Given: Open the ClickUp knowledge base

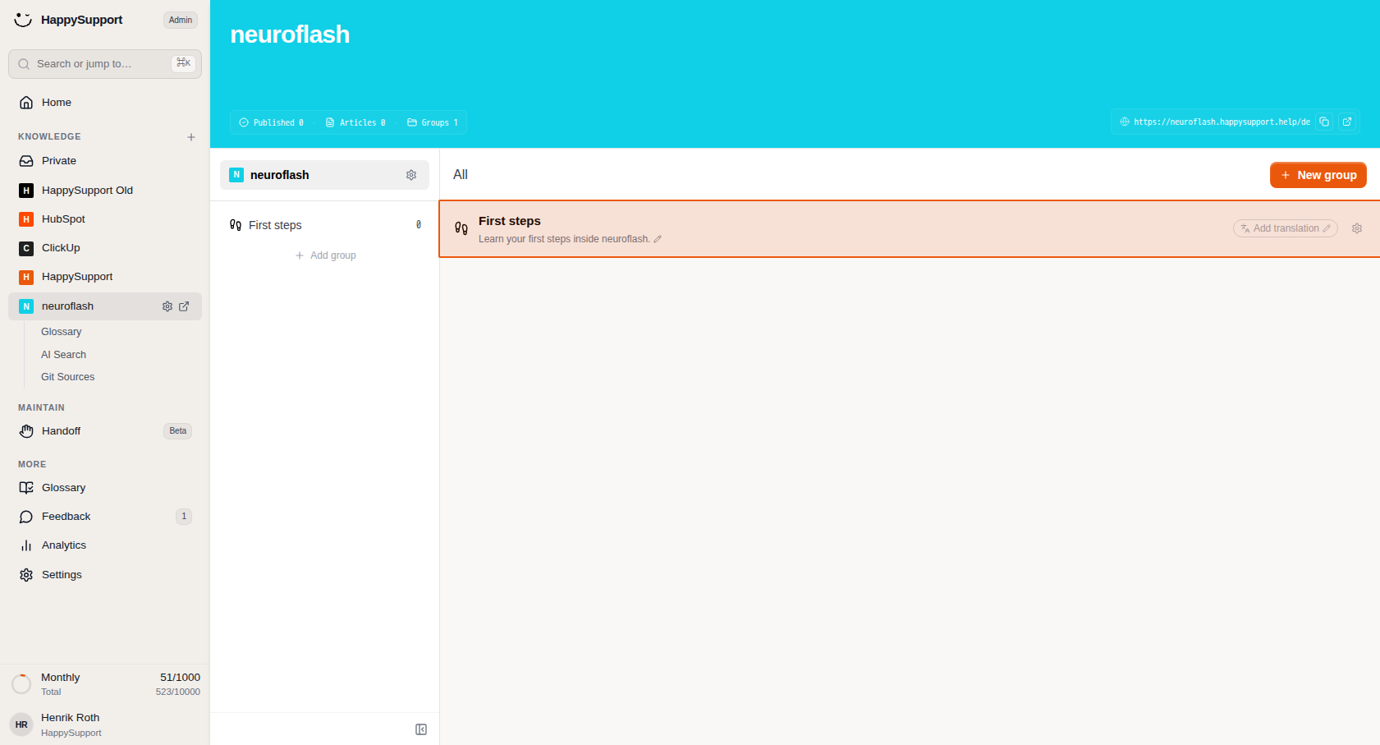Looking at the screenshot, I should pyautogui.click(x=105, y=248).
